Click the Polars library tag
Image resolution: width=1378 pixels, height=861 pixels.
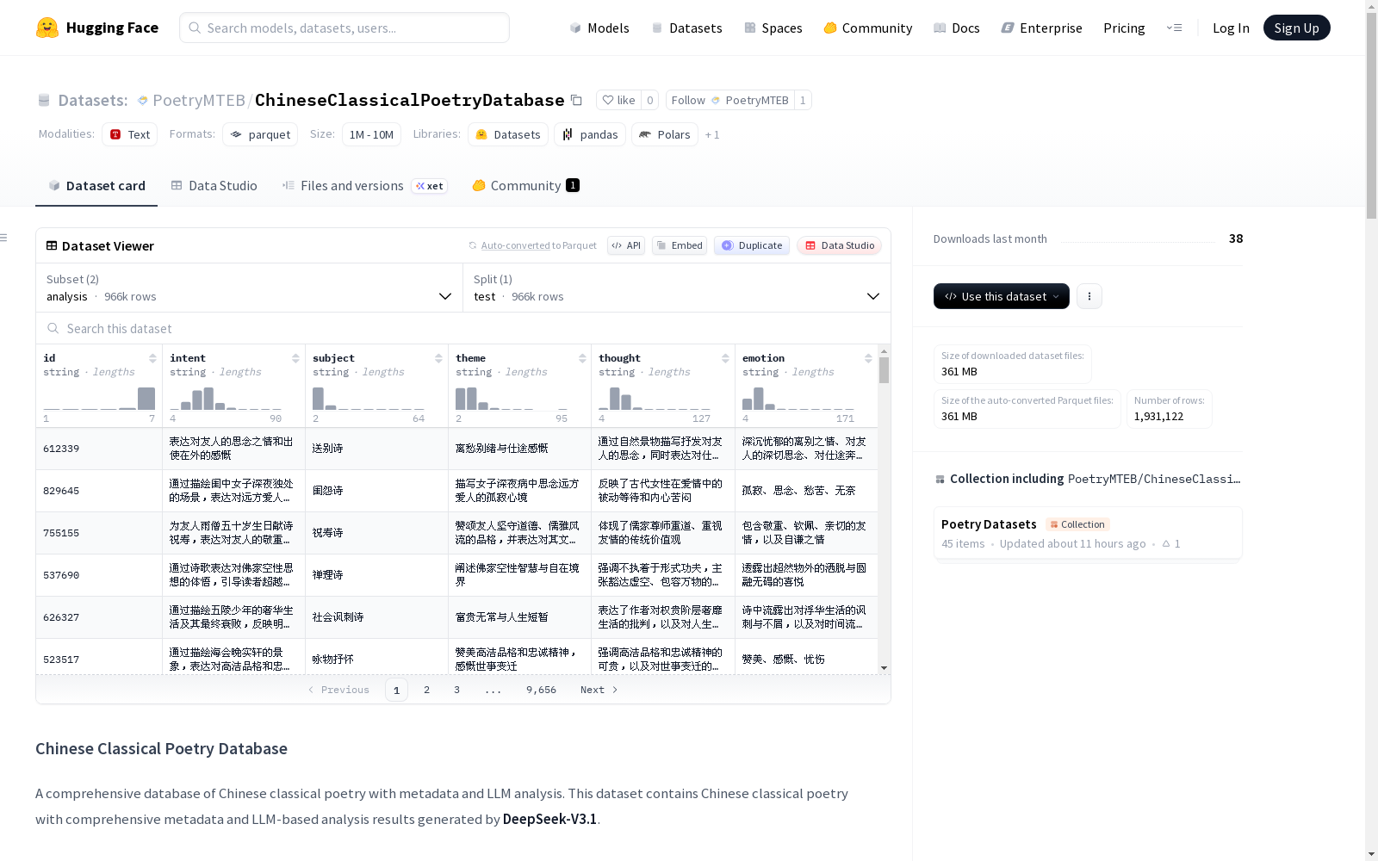point(665,134)
